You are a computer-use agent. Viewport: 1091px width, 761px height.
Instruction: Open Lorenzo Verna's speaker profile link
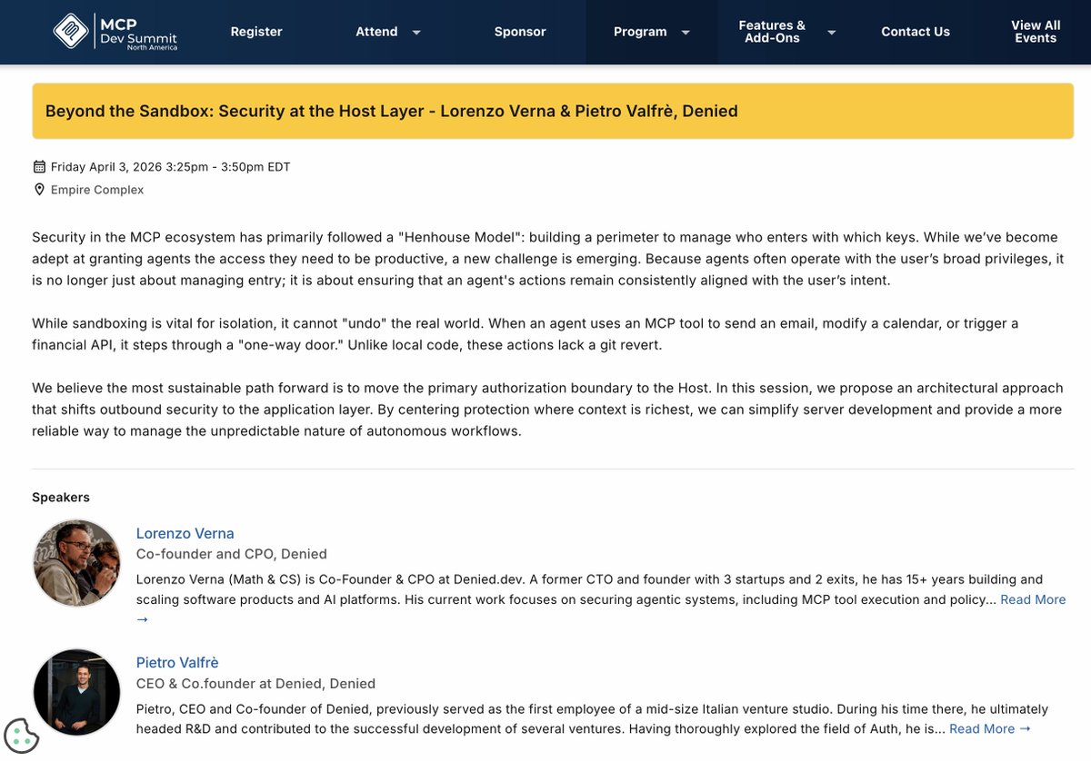tap(185, 533)
